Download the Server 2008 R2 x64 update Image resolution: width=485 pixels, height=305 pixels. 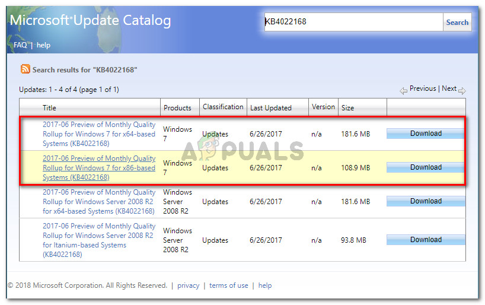tap(426, 201)
